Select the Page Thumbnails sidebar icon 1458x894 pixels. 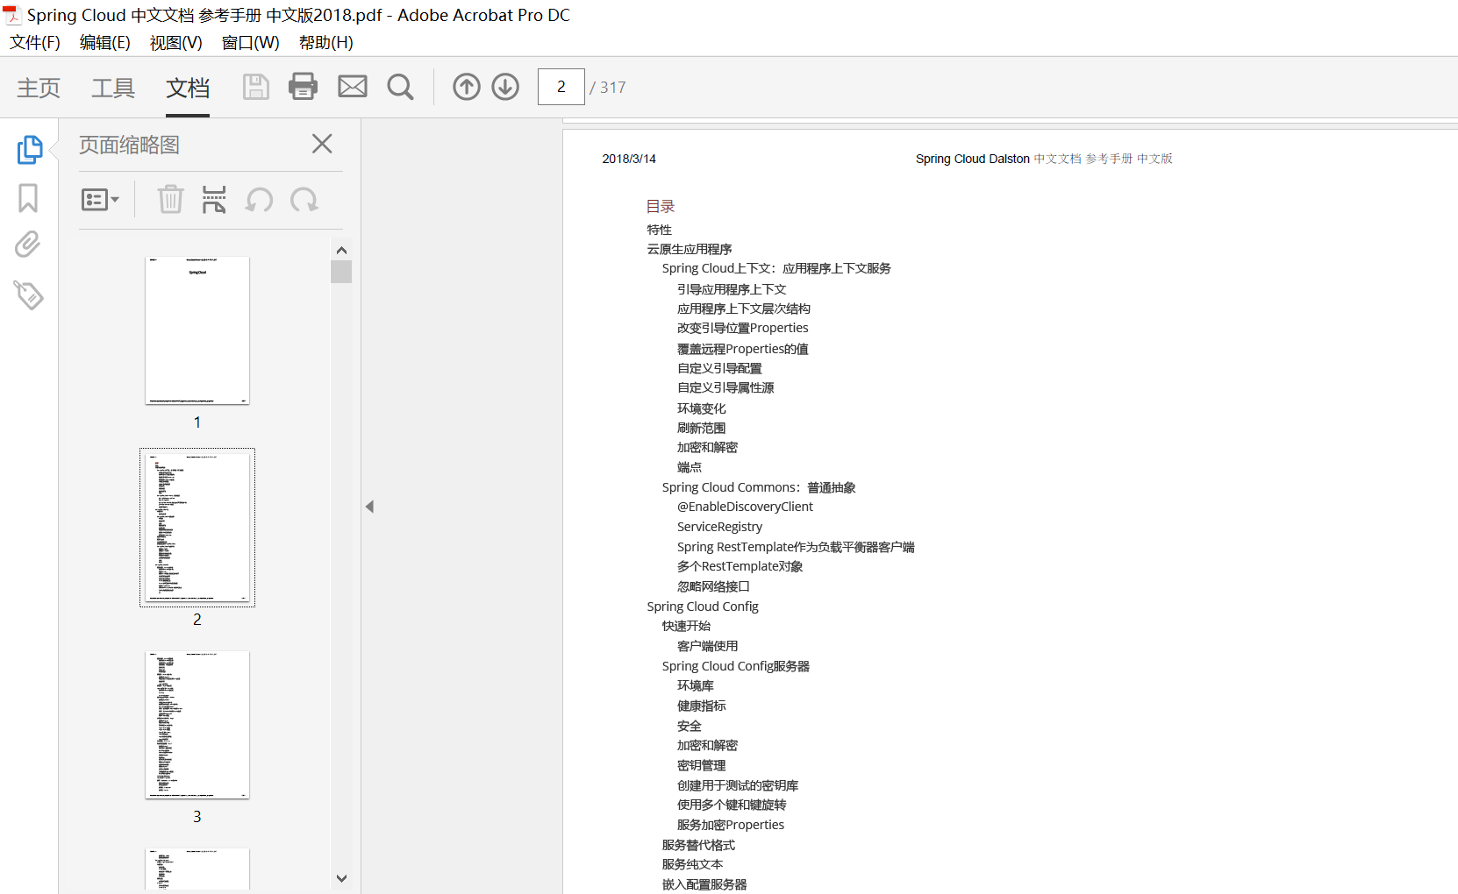pos(29,149)
